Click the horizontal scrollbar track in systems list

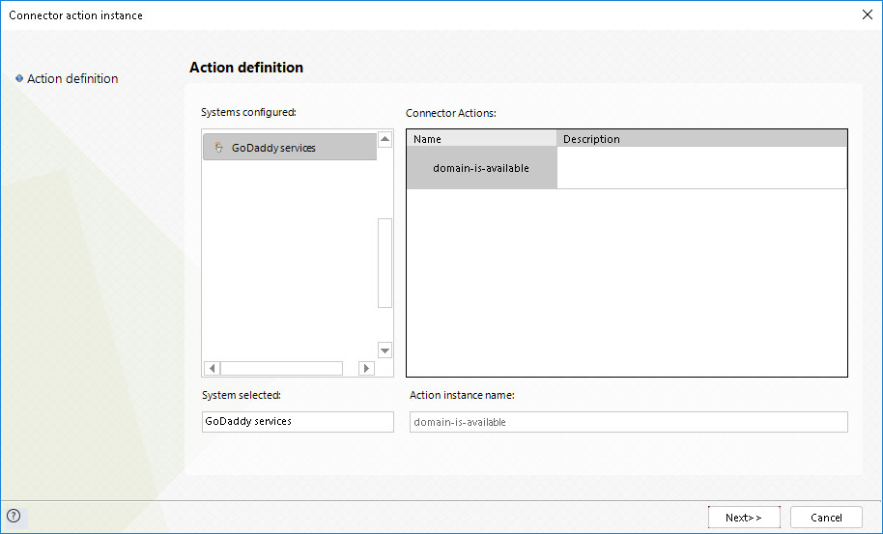281,368
